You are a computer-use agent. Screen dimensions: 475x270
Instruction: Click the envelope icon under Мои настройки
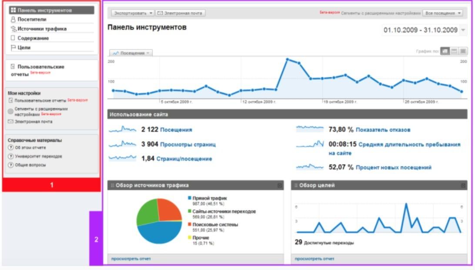[x=11, y=122]
